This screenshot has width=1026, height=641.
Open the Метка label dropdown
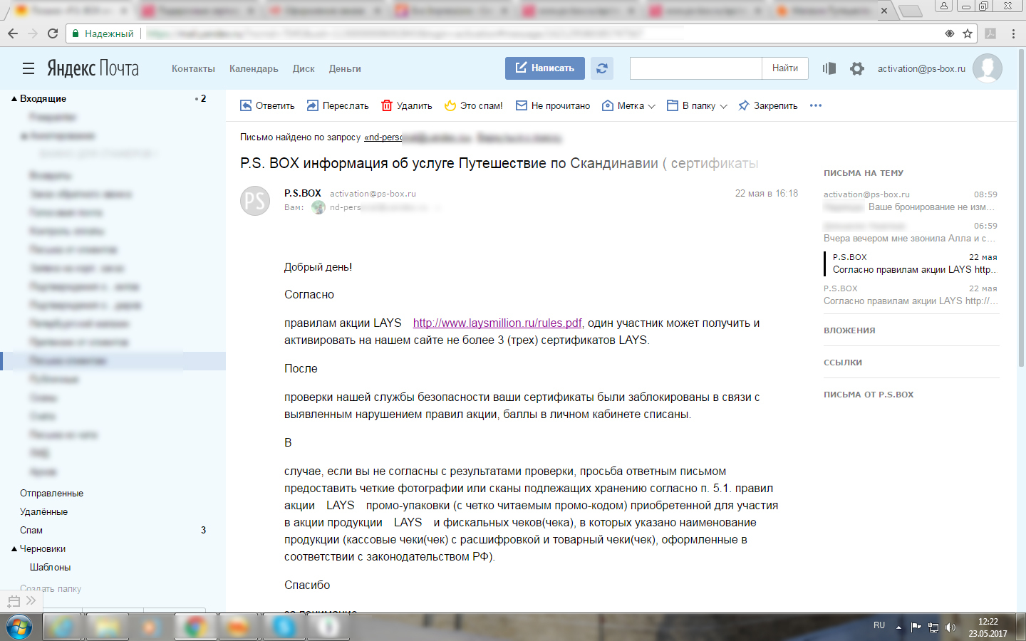coord(628,105)
